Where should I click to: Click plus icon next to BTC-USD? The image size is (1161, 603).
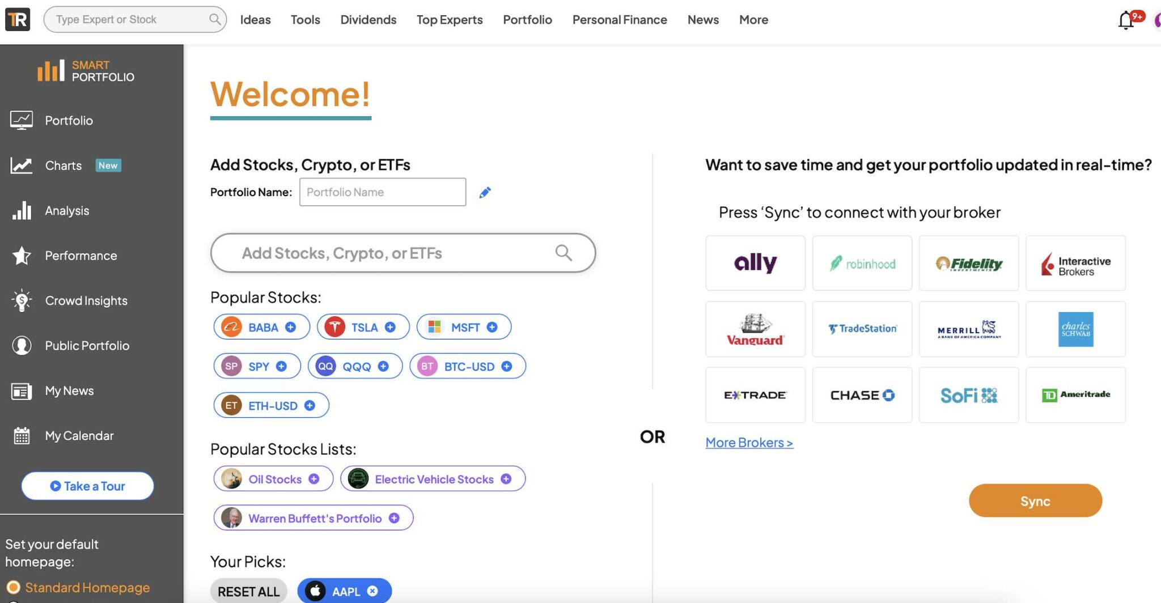pos(507,366)
